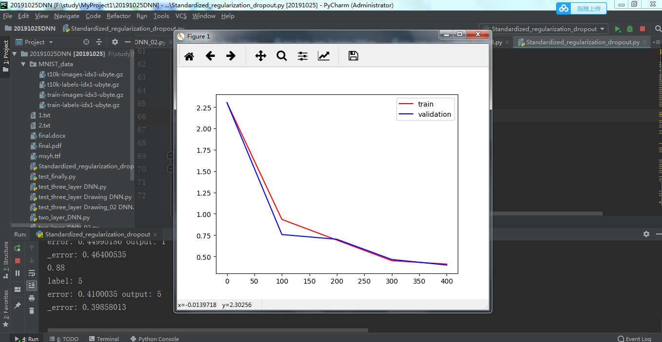Switch to Standardized_regularization_dropout.py editor tab
662x342 pixels.
point(583,42)
